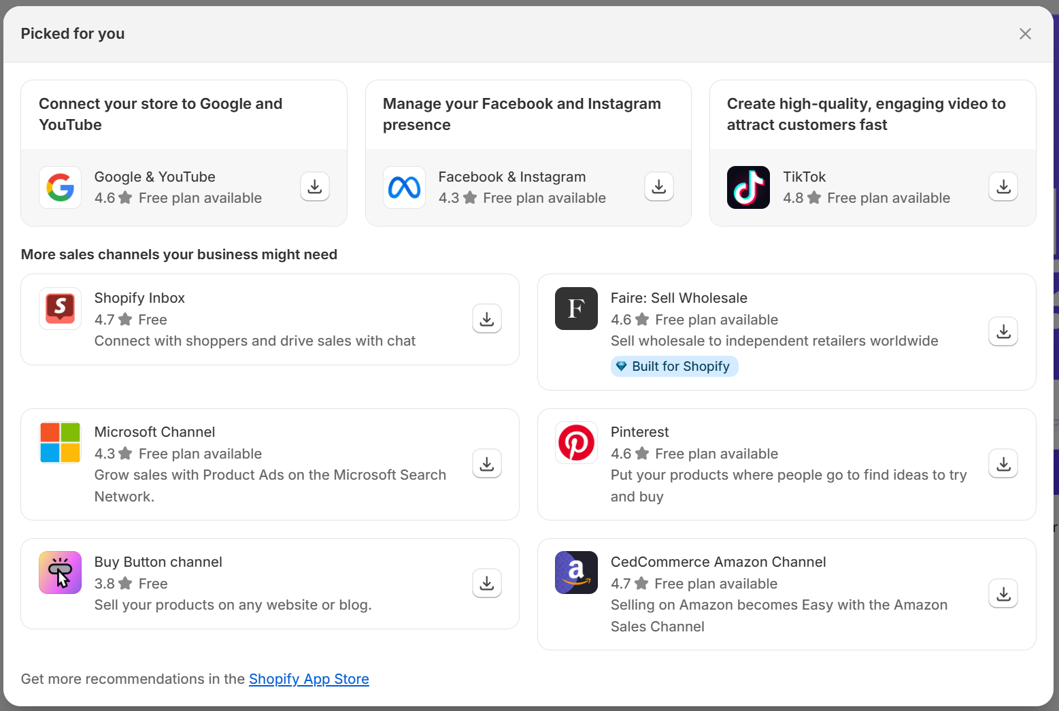This screenshot has width=1059, height=711.
Task: Install the Google & YouTube channel
Action: 314,186
